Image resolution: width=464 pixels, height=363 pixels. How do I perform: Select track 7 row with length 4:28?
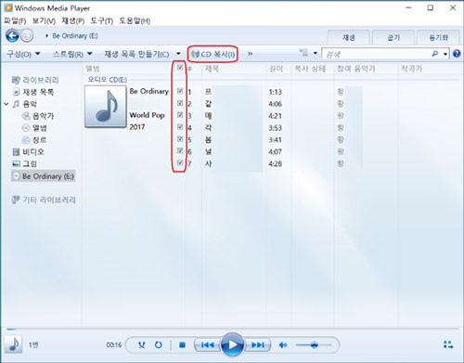pyautogui.click(x=275, y=163)
